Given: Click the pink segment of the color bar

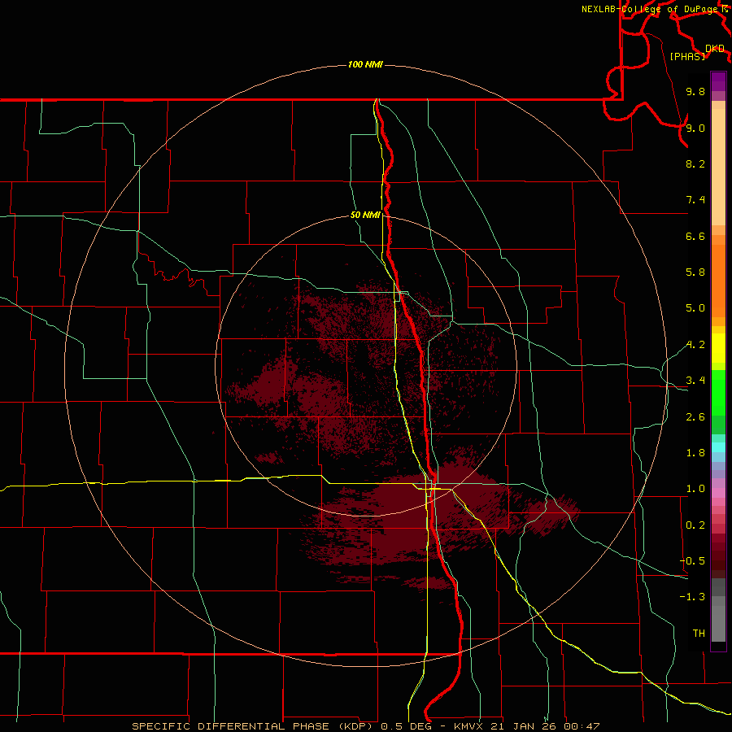Looking at the screenshot, I should pyautogui.click(x=718, y=493).
